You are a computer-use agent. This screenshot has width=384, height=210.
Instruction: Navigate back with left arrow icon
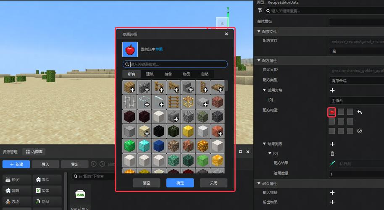[94, 164]
